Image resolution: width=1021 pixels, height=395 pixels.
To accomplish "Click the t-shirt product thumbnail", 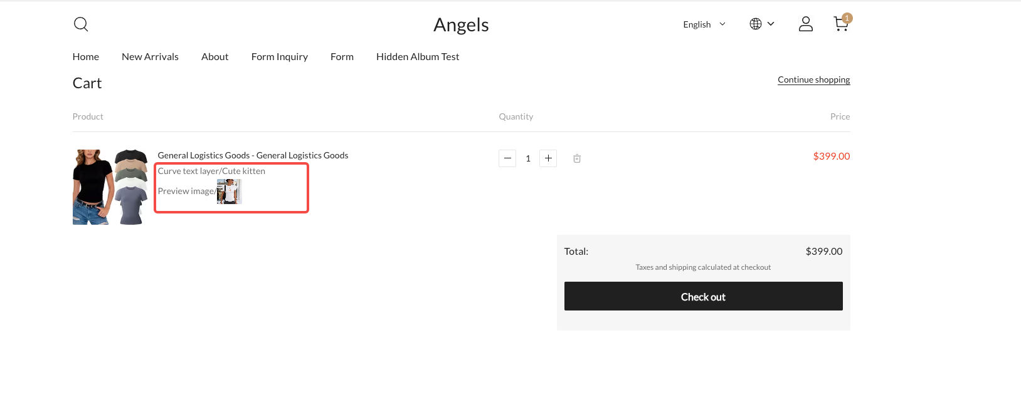I will tap(110, 187).
